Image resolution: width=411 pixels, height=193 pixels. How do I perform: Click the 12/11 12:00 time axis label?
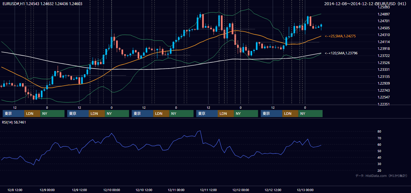click(x=208, y=190)
